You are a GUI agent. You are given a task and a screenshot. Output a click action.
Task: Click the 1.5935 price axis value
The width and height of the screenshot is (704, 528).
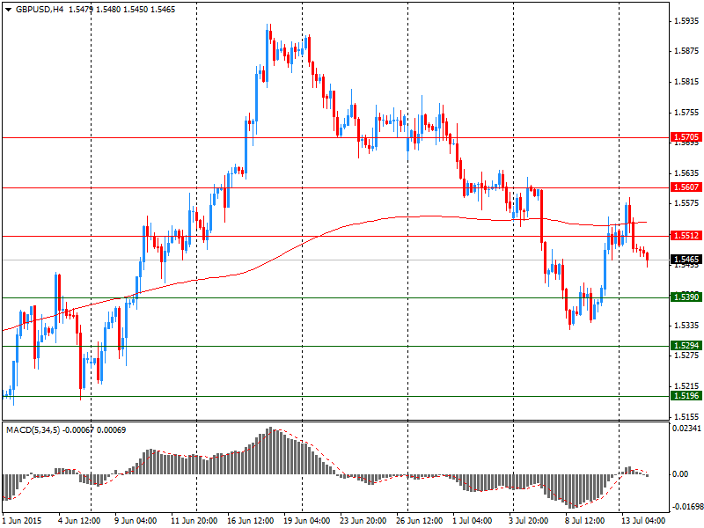click(x=686, y=21)
